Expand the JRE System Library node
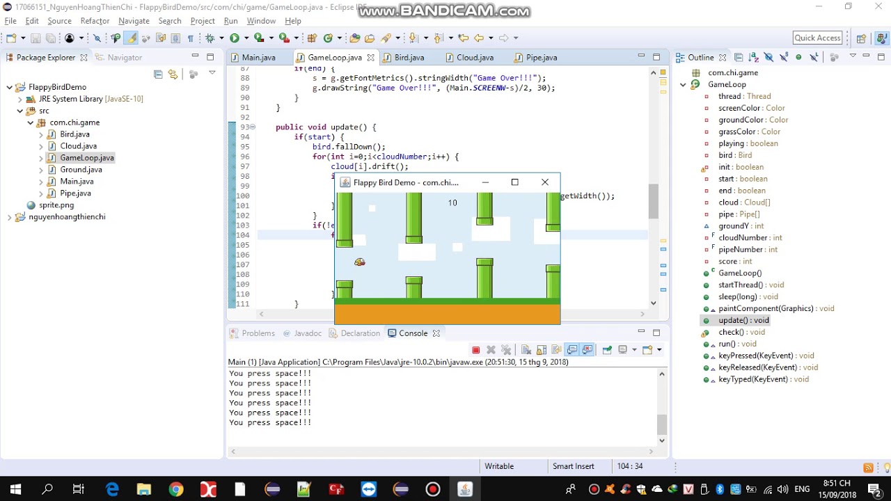 [20, 99]
